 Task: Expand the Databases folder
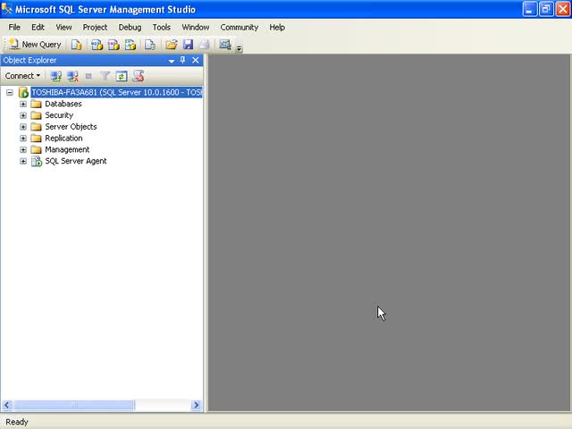23,104
